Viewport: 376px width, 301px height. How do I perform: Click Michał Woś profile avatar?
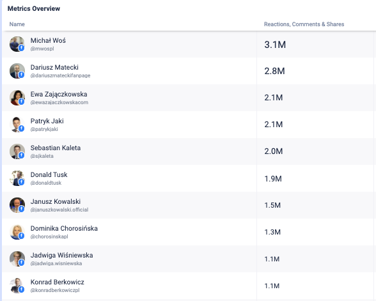(17, 44)
